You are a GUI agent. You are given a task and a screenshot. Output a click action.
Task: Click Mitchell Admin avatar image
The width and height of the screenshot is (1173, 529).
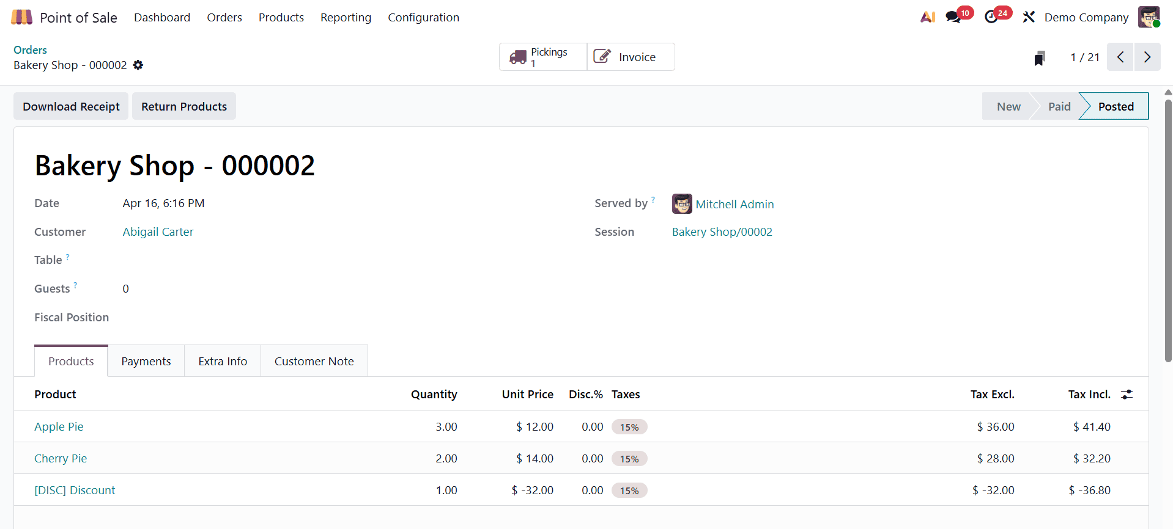682,204
